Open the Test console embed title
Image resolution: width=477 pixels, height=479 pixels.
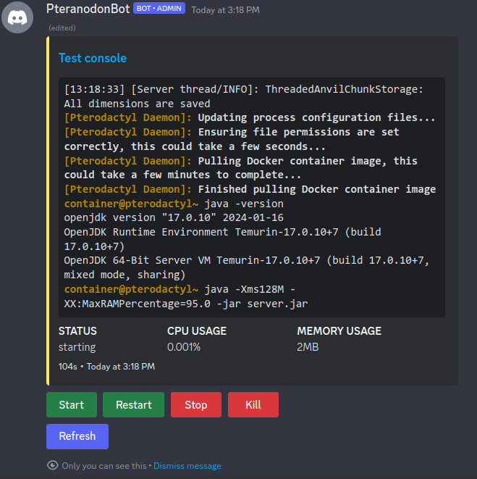[x=93, y=58]
